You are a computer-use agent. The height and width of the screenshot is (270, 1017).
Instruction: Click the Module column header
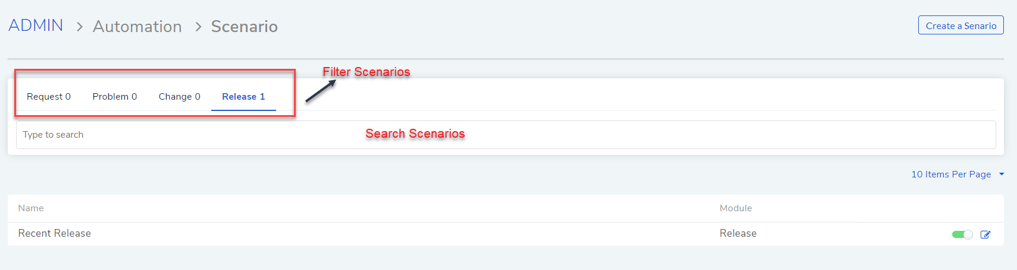click(736, 208)
